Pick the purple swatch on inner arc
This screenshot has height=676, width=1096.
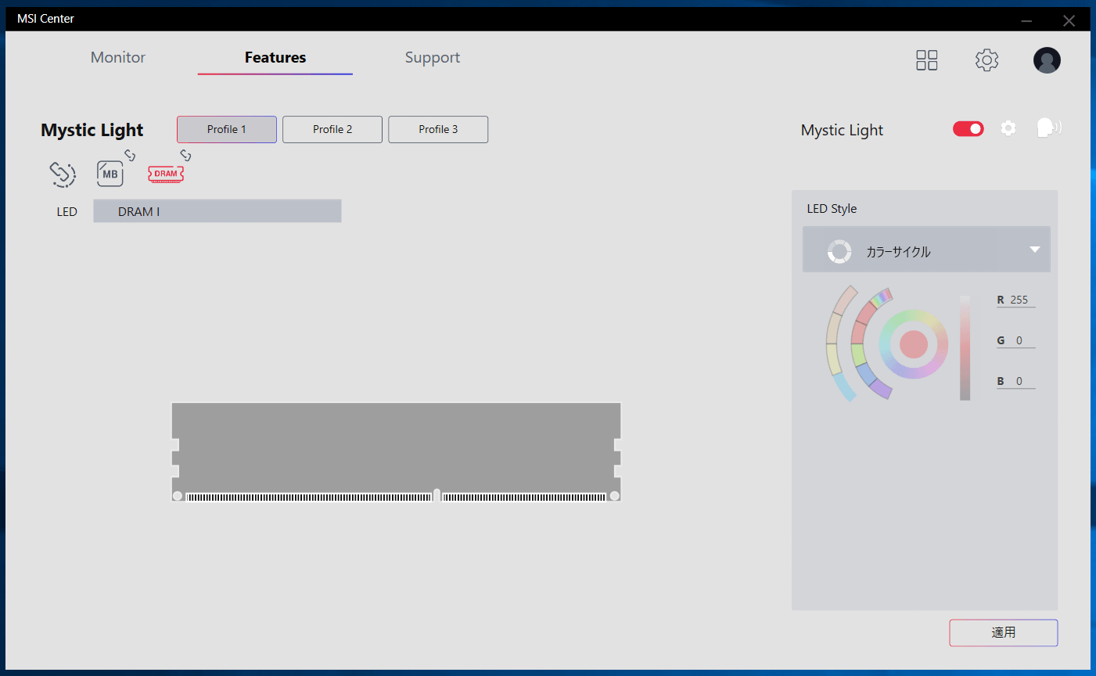coord(881,388)
